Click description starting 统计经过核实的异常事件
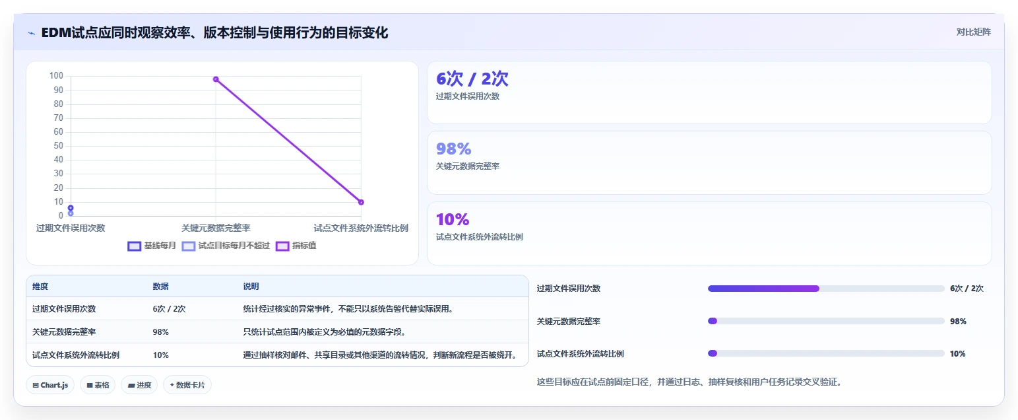 [x=348, y=308]
